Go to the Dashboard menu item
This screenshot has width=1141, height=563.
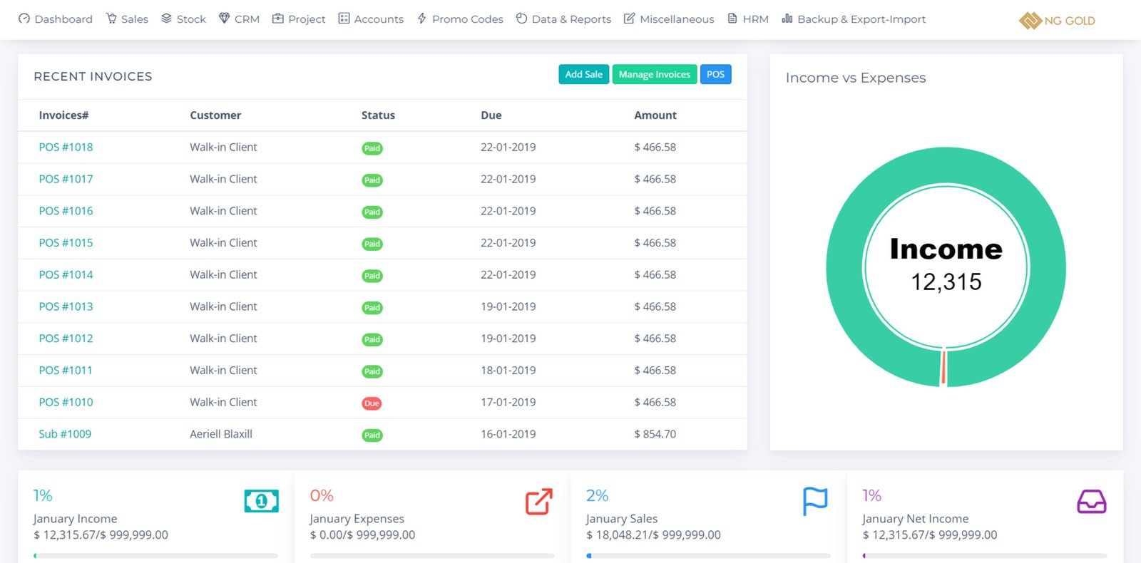[x=56, y=19]
